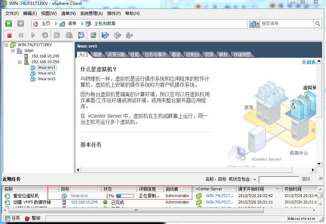Image resolution: width=326 pixels, height=224 pixels.
Task: Switch to the 摘要 tab
Action: click(97, 55)
